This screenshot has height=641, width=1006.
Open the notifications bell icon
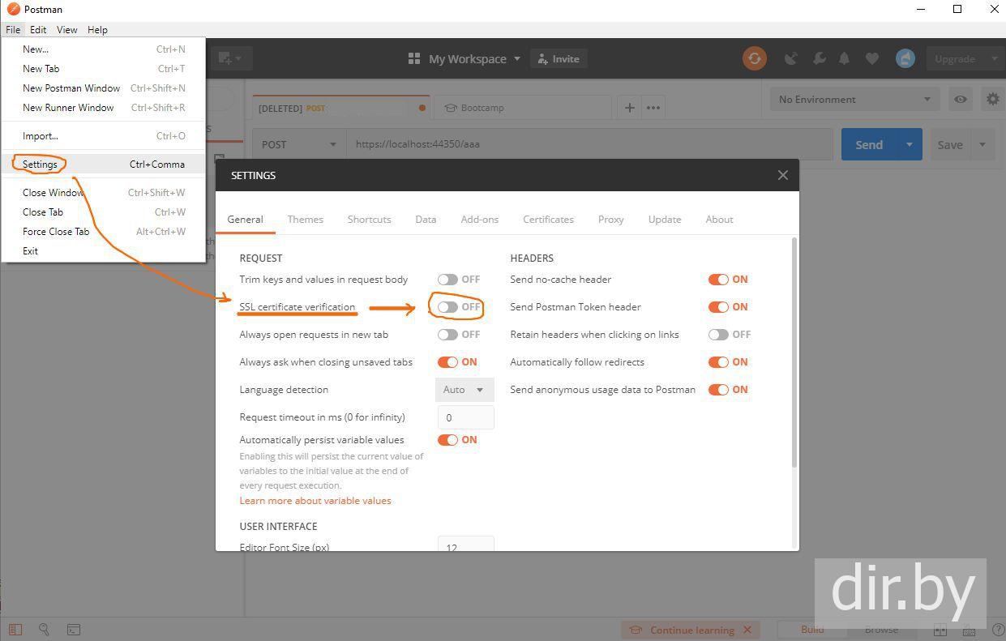pyautogui.click(x=845, y=58)
